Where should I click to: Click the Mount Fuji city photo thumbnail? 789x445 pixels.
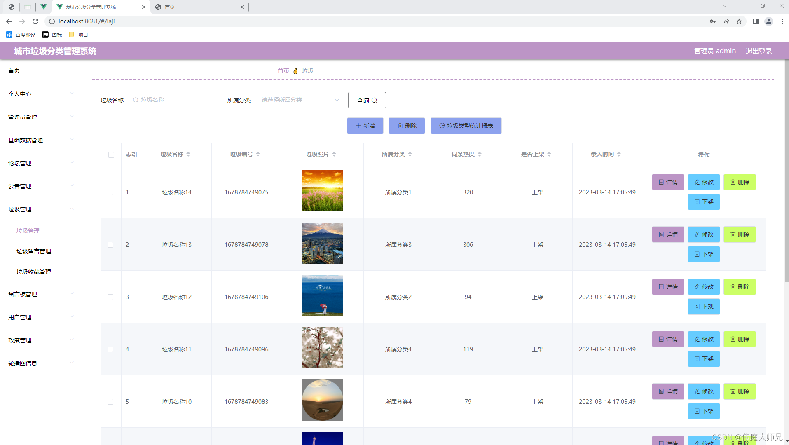click(x=323, y=243)
